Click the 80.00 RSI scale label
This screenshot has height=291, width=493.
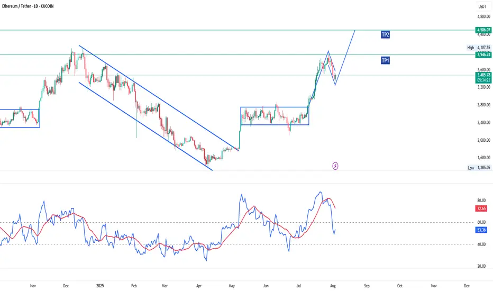[481, 201]
